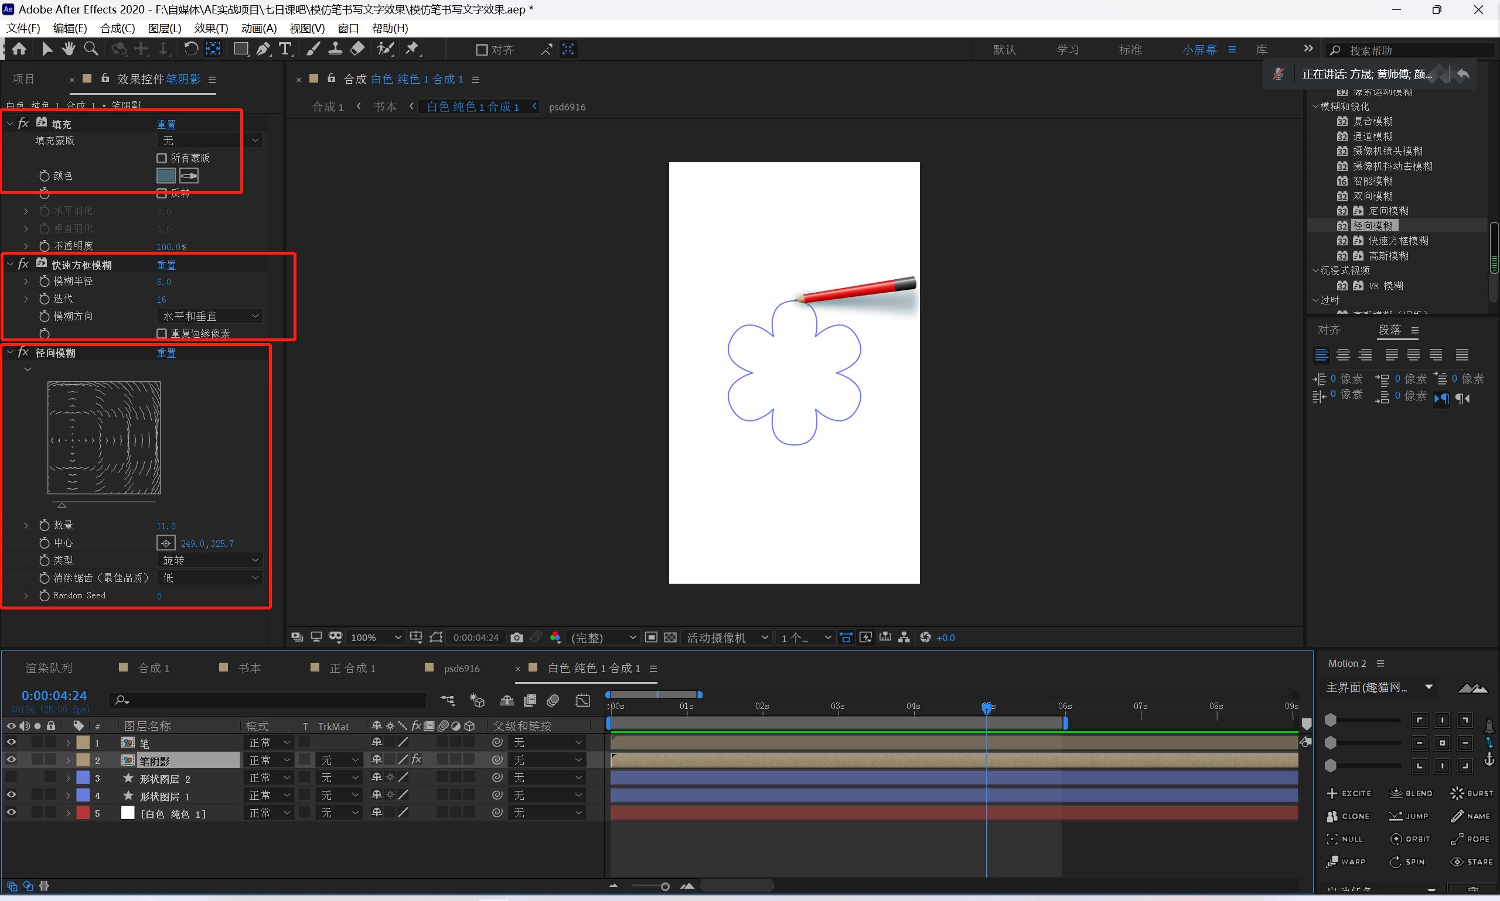Open the 效果(T) menu
The width and height of the screenshot is (1500, 901).
pos(210,29)
